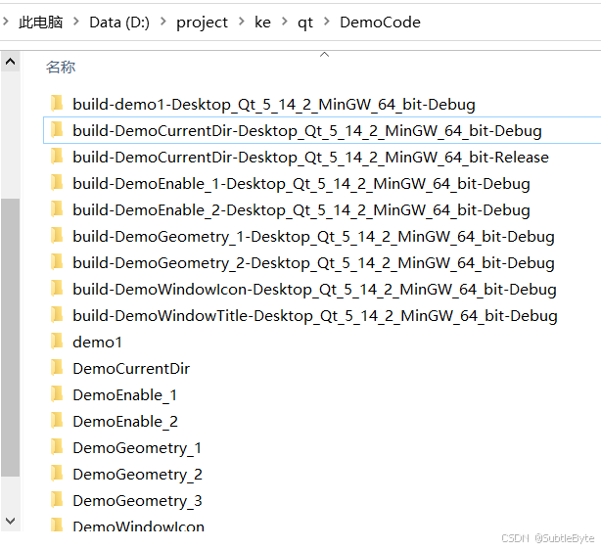This screenshot has height=549, width=601.
Task: Select build-DemoCurrentDir Release folder name
Action: point(311,158)
